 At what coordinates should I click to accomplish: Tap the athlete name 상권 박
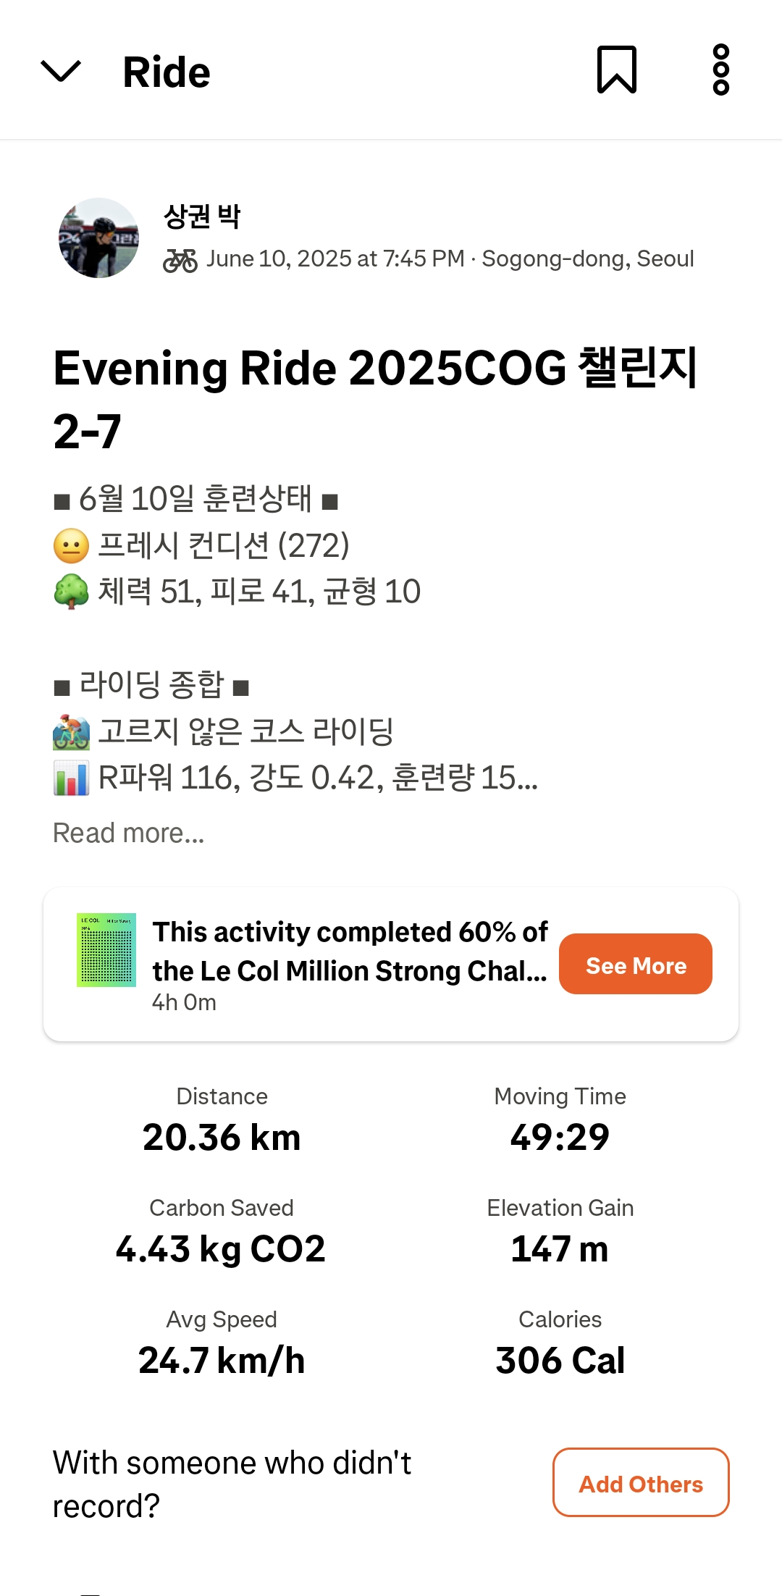(202, 216)
